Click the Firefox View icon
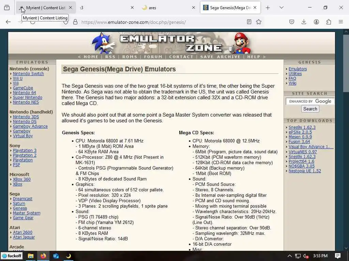Image resolution: width=349 pixels, height=261 pixels. [x=7, y=8]
